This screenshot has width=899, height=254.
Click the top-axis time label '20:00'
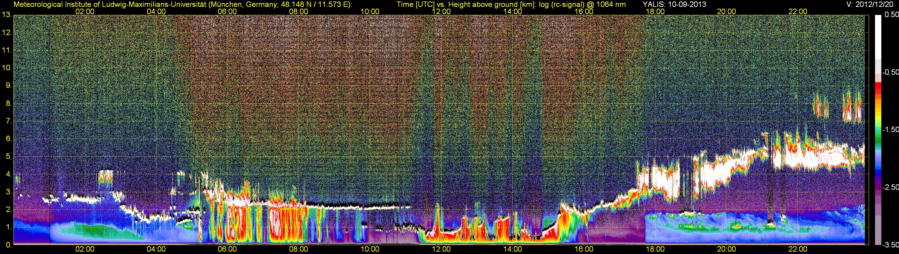727,11
